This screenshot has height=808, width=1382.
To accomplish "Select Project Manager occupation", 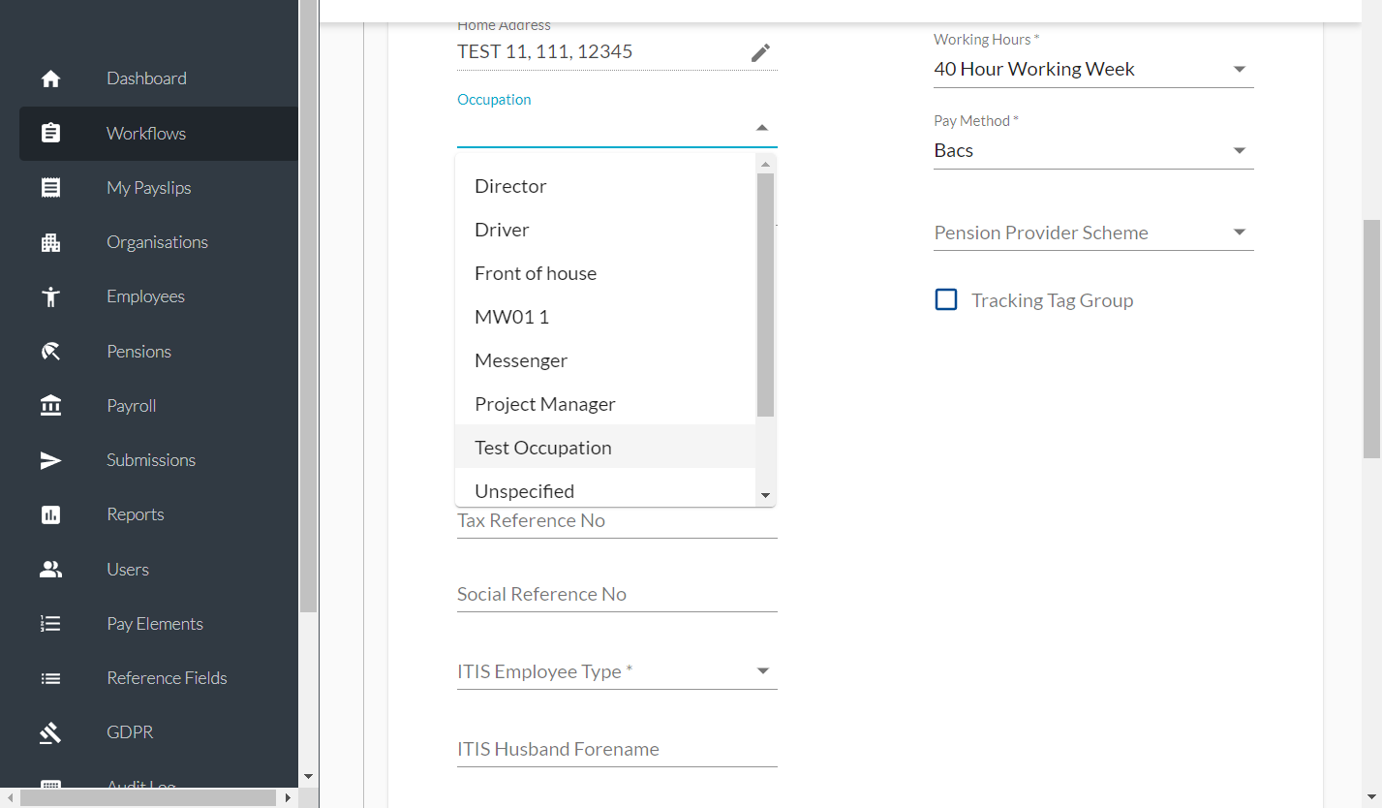I will 605,404.
